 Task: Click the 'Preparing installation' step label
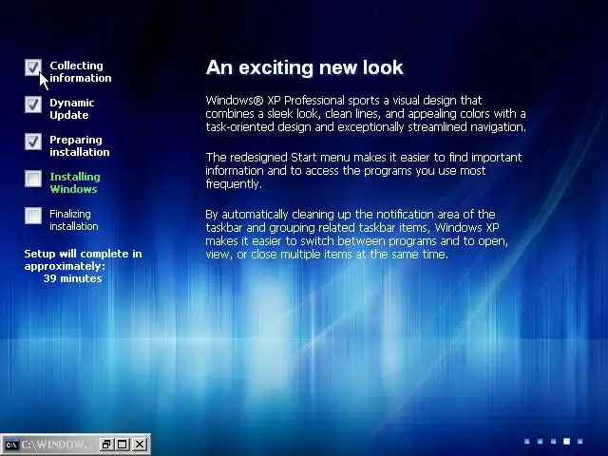[x=80, y=145]
